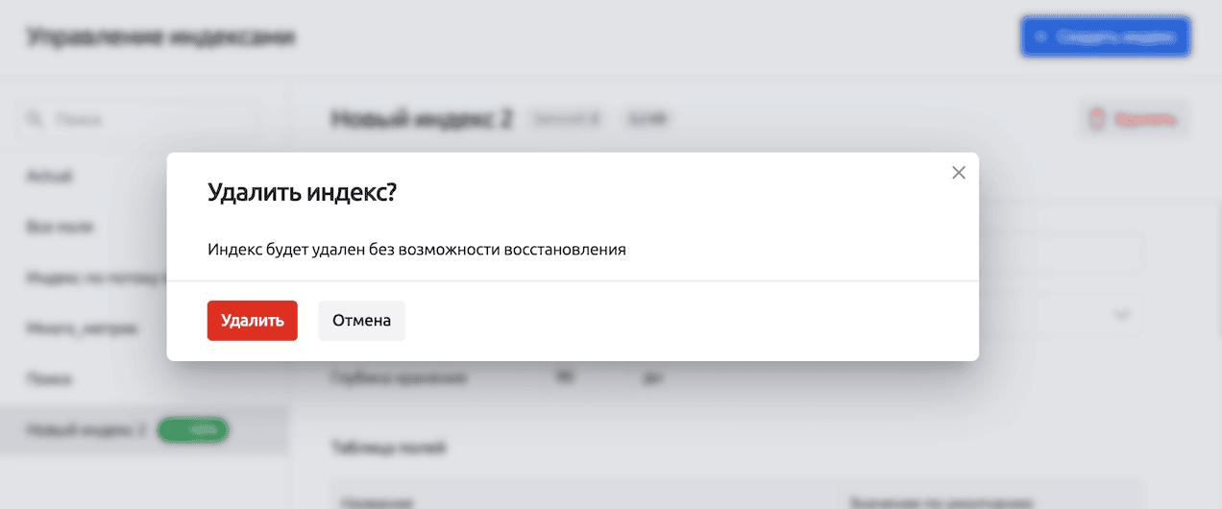Click blurred input field above dropdown on right
1222x509 pixels.
[x=1062, y=254]
